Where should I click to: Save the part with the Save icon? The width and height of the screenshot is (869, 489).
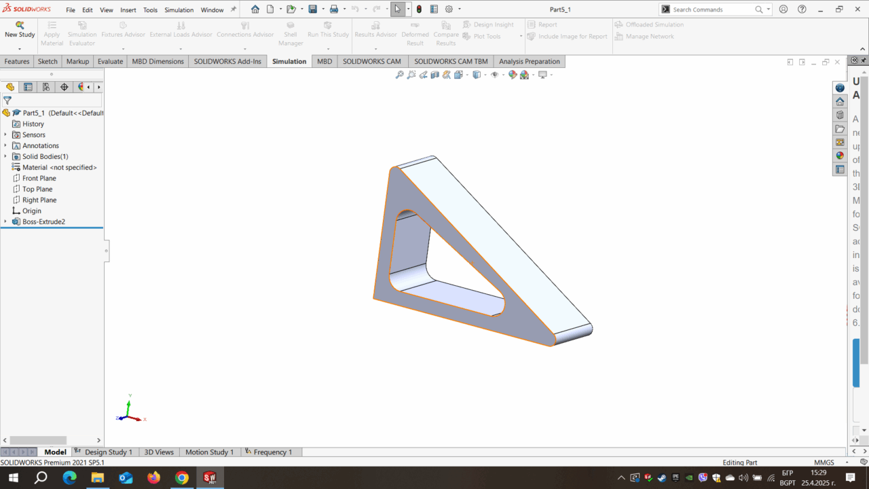[312, 10]
